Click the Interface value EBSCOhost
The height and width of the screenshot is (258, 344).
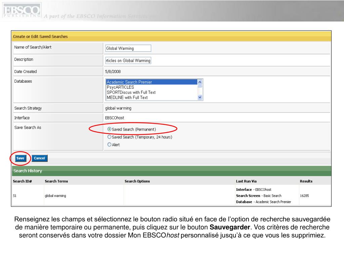(115, 118)
